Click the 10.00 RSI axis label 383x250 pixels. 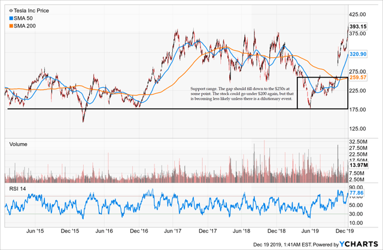click(356, 223)
